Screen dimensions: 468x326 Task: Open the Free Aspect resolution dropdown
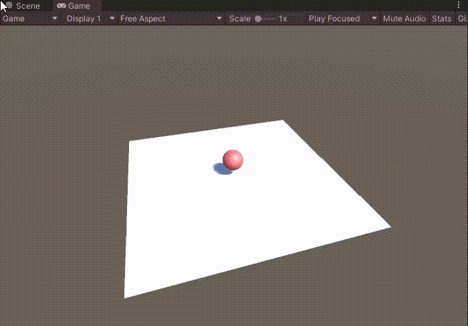pyautogui.click(x=171, y=19)
